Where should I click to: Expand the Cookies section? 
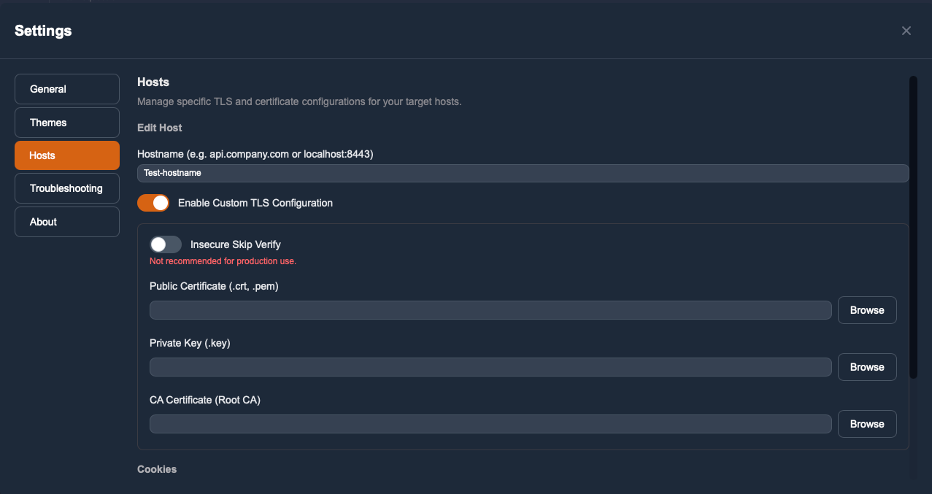[156, 468]
